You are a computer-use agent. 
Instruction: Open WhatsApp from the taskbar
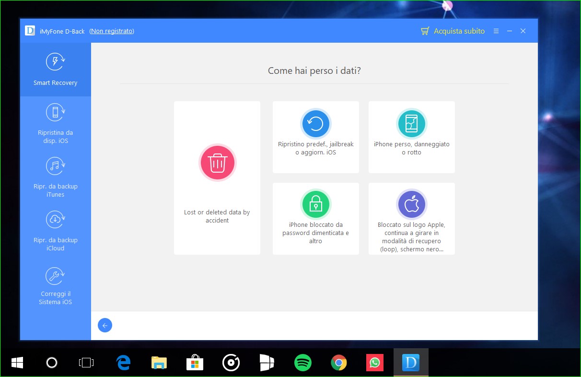point(374,363)
